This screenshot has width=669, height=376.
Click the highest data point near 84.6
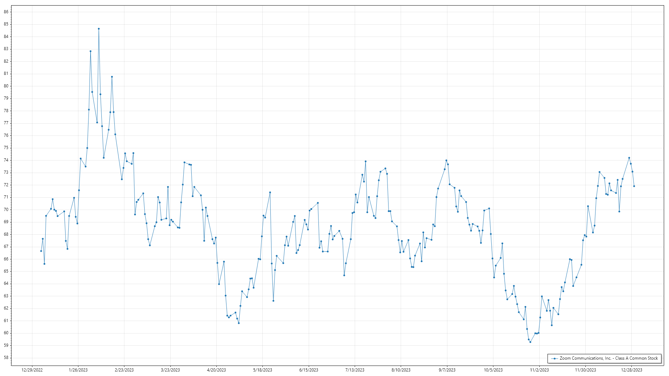pyautogui.click(x=99, y=29)
